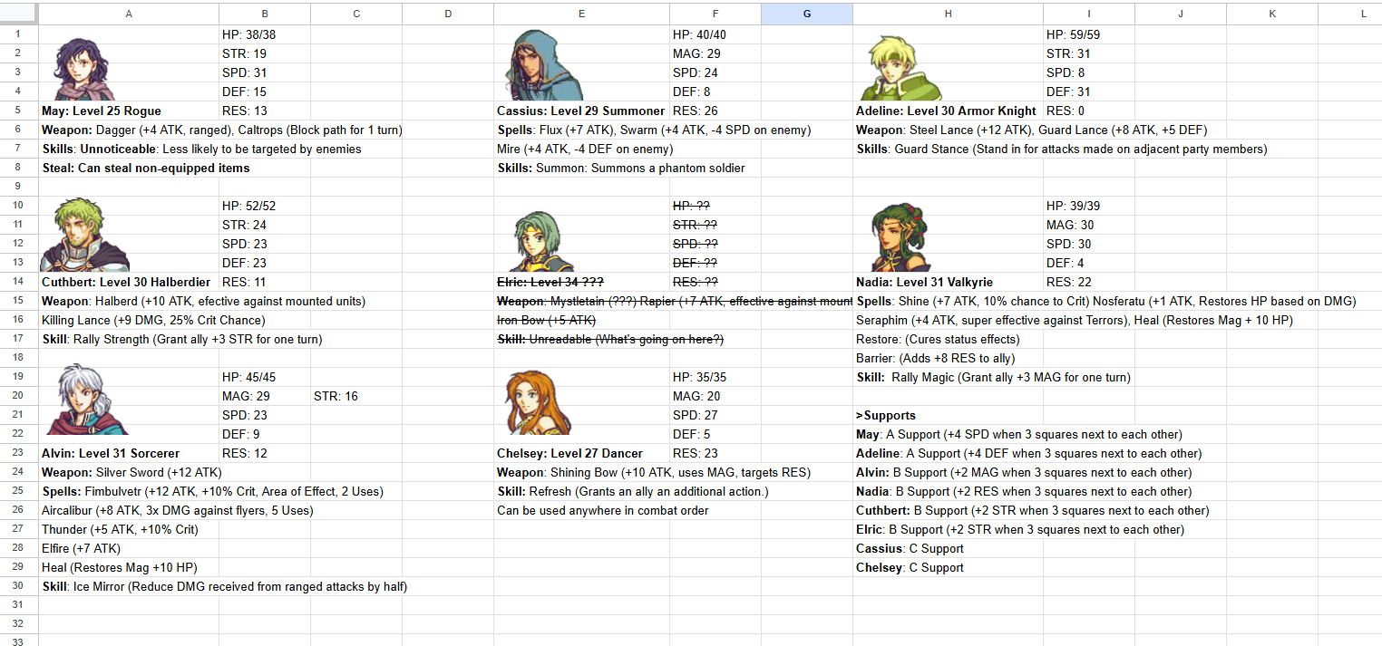Click cell 'May: Level 25 Rogue'
The height and width of the screenshot is (646, 1382).
pos(128,111)
